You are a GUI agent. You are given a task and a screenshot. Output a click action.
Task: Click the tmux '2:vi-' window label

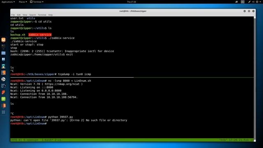tap(58, 140)
